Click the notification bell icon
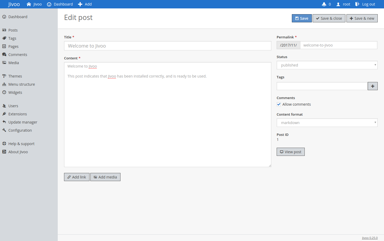384x241 pixels. [x=324, y=4]
